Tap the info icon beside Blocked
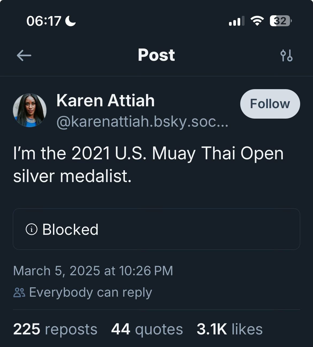The image size is (313, 347). [32, 229]
